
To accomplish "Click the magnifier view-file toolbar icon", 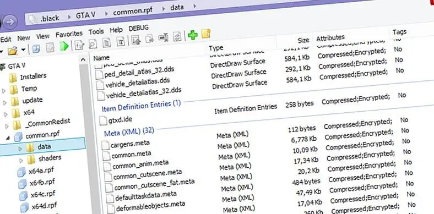I will coord(93,43).
